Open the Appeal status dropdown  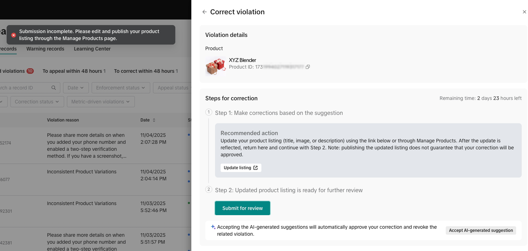coord(173,88)
